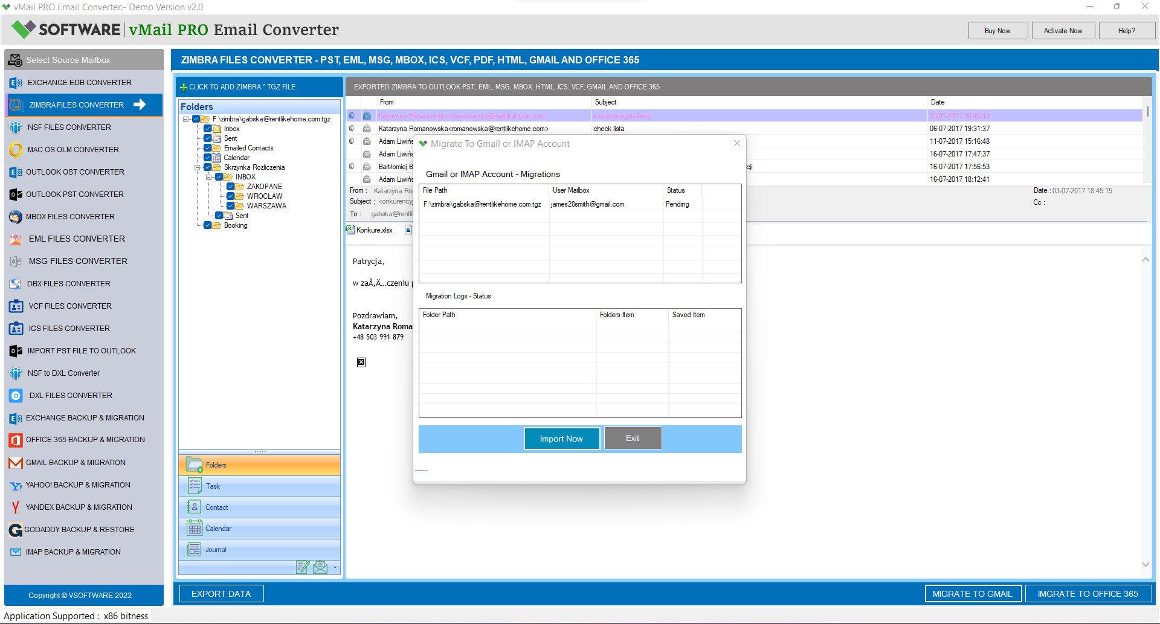
Task: Switch to the Folders pane tab
Action: click(260, 465)
